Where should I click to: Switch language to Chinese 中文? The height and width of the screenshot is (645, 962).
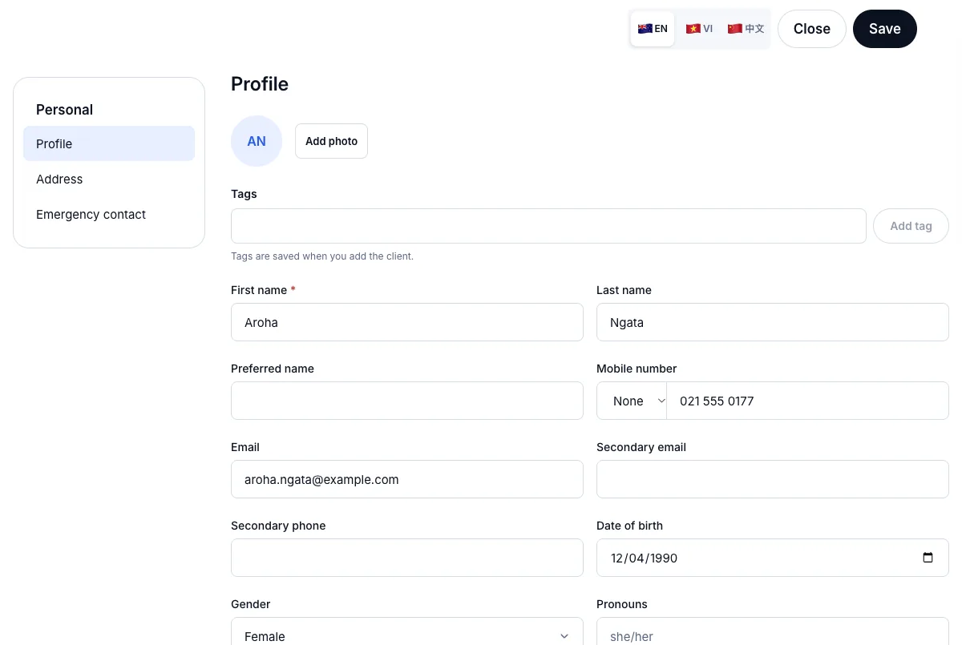point(746,29)
